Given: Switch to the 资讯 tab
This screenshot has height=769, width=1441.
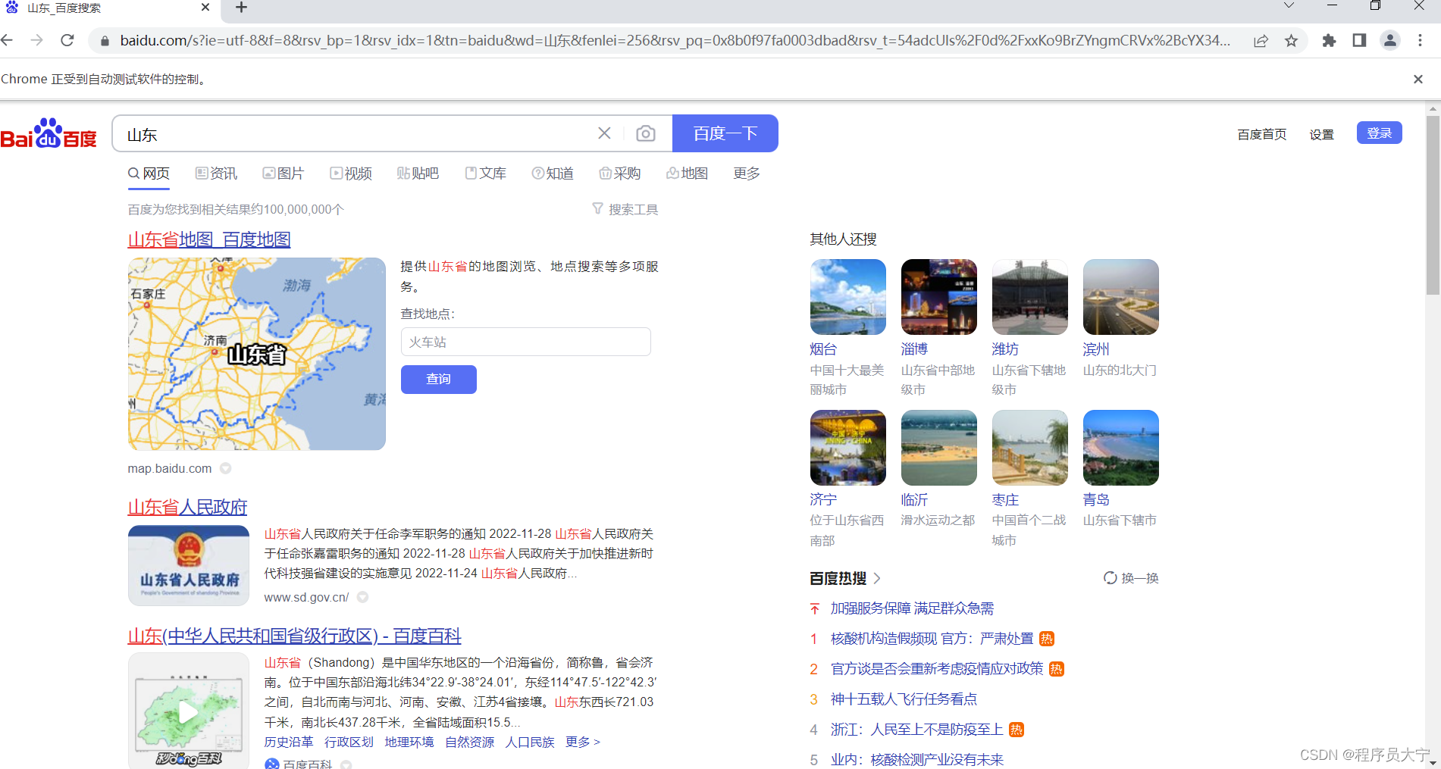Looking at the screenshot, I should coord(216,173).
